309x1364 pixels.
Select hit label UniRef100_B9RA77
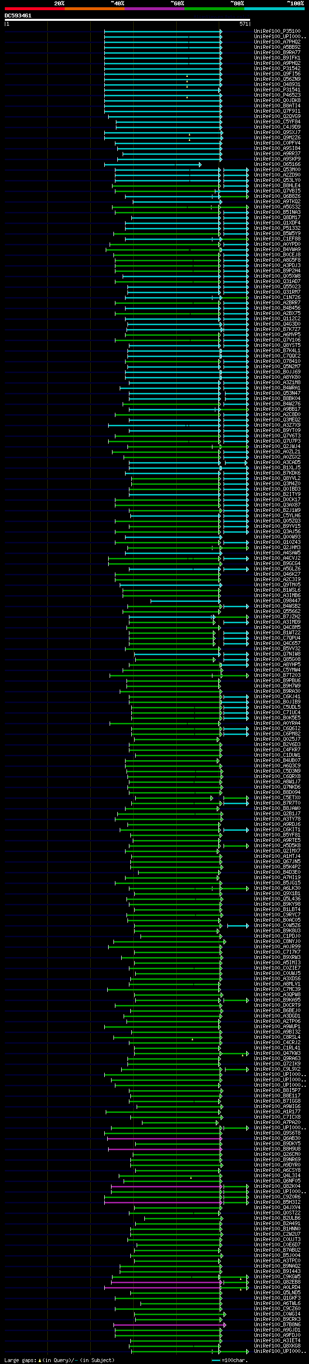point(277,52)
